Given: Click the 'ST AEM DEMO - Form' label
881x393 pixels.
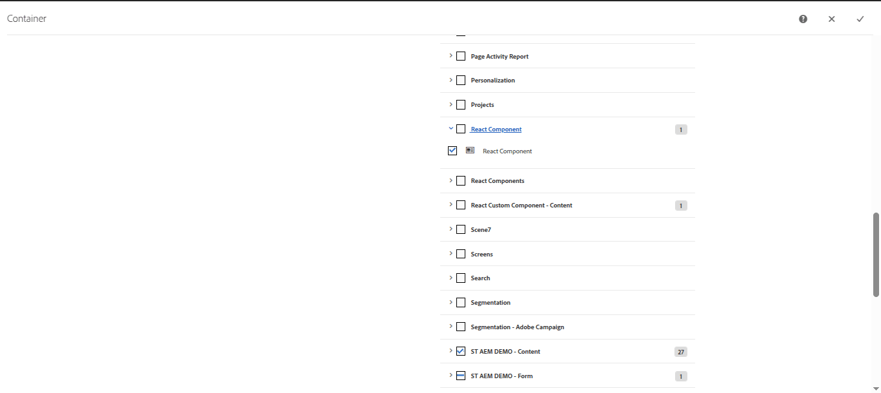Looking at the screenshot, I should click(501, 376).
